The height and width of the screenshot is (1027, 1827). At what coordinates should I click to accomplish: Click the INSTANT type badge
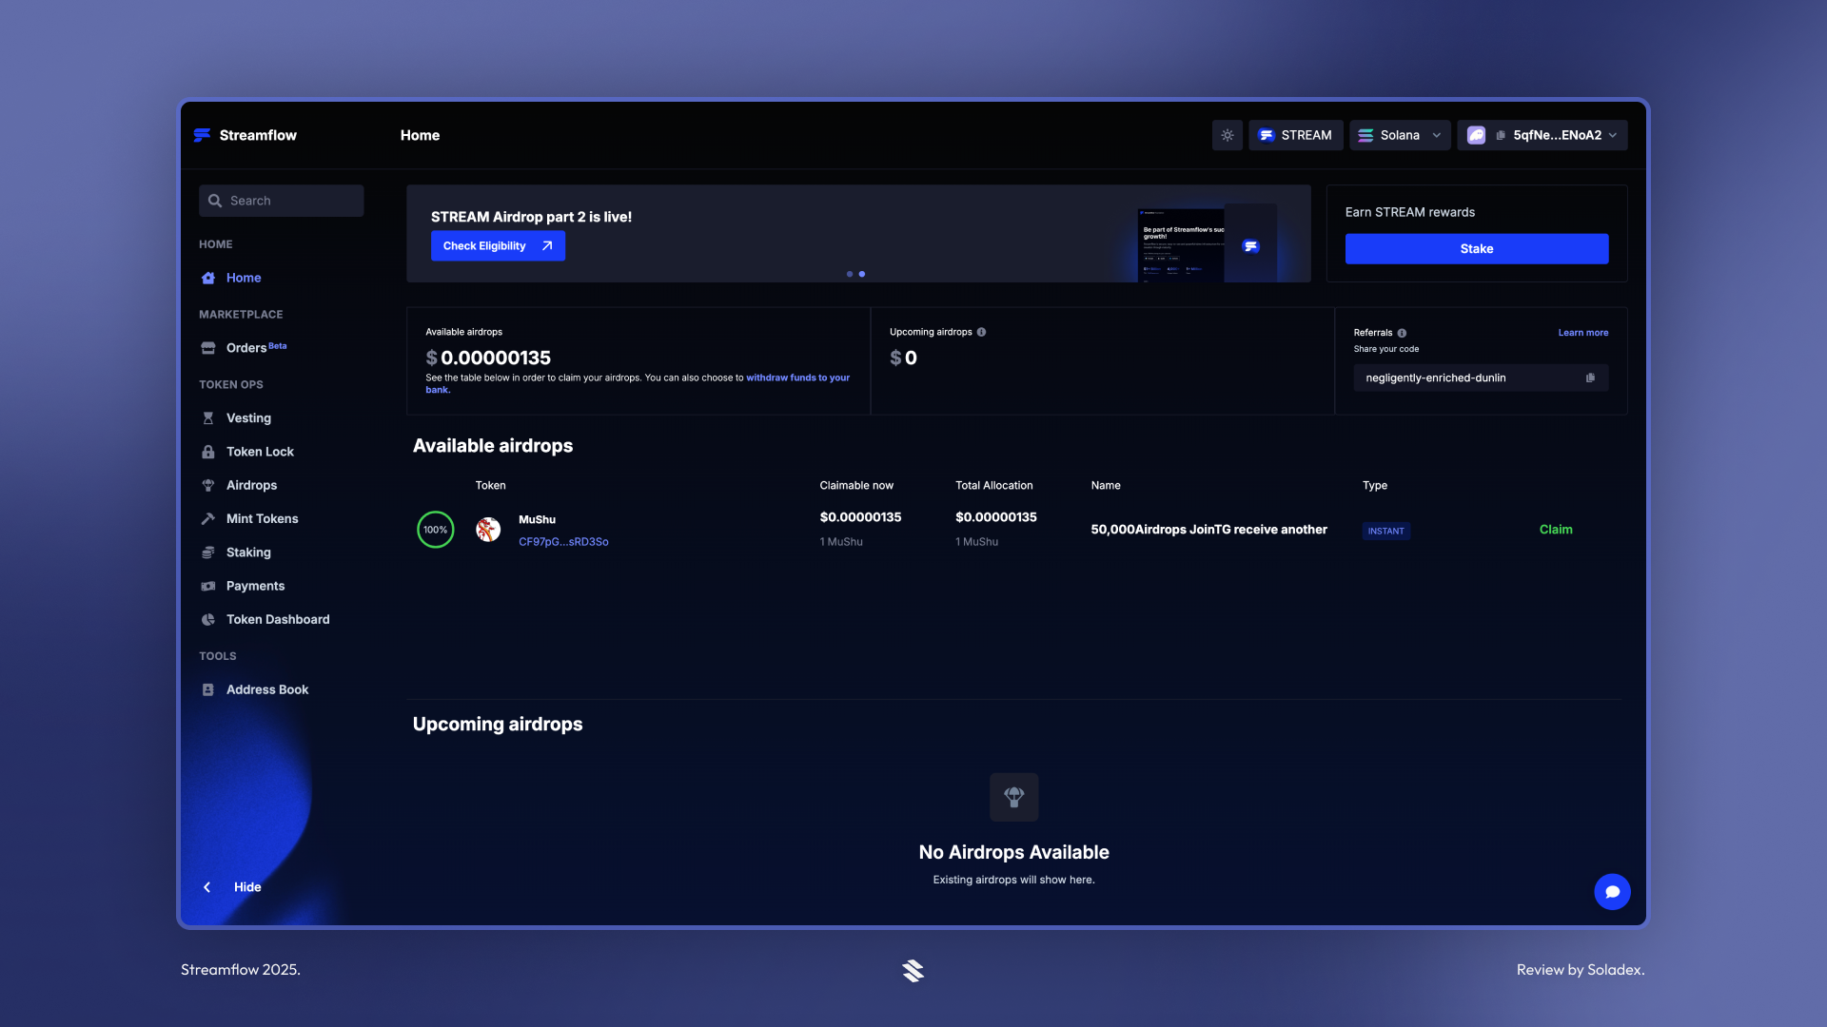click(1385, 531)
